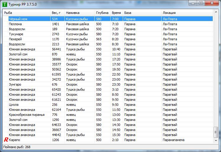Click the Глубина column header
This screenshot has height=152, width=221.
(102, 13)
